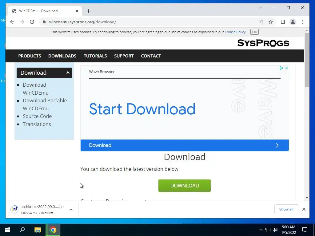Open Download Portable WinCDEmu link
This screenshot has width=315, height=236.
click(45, 104)
